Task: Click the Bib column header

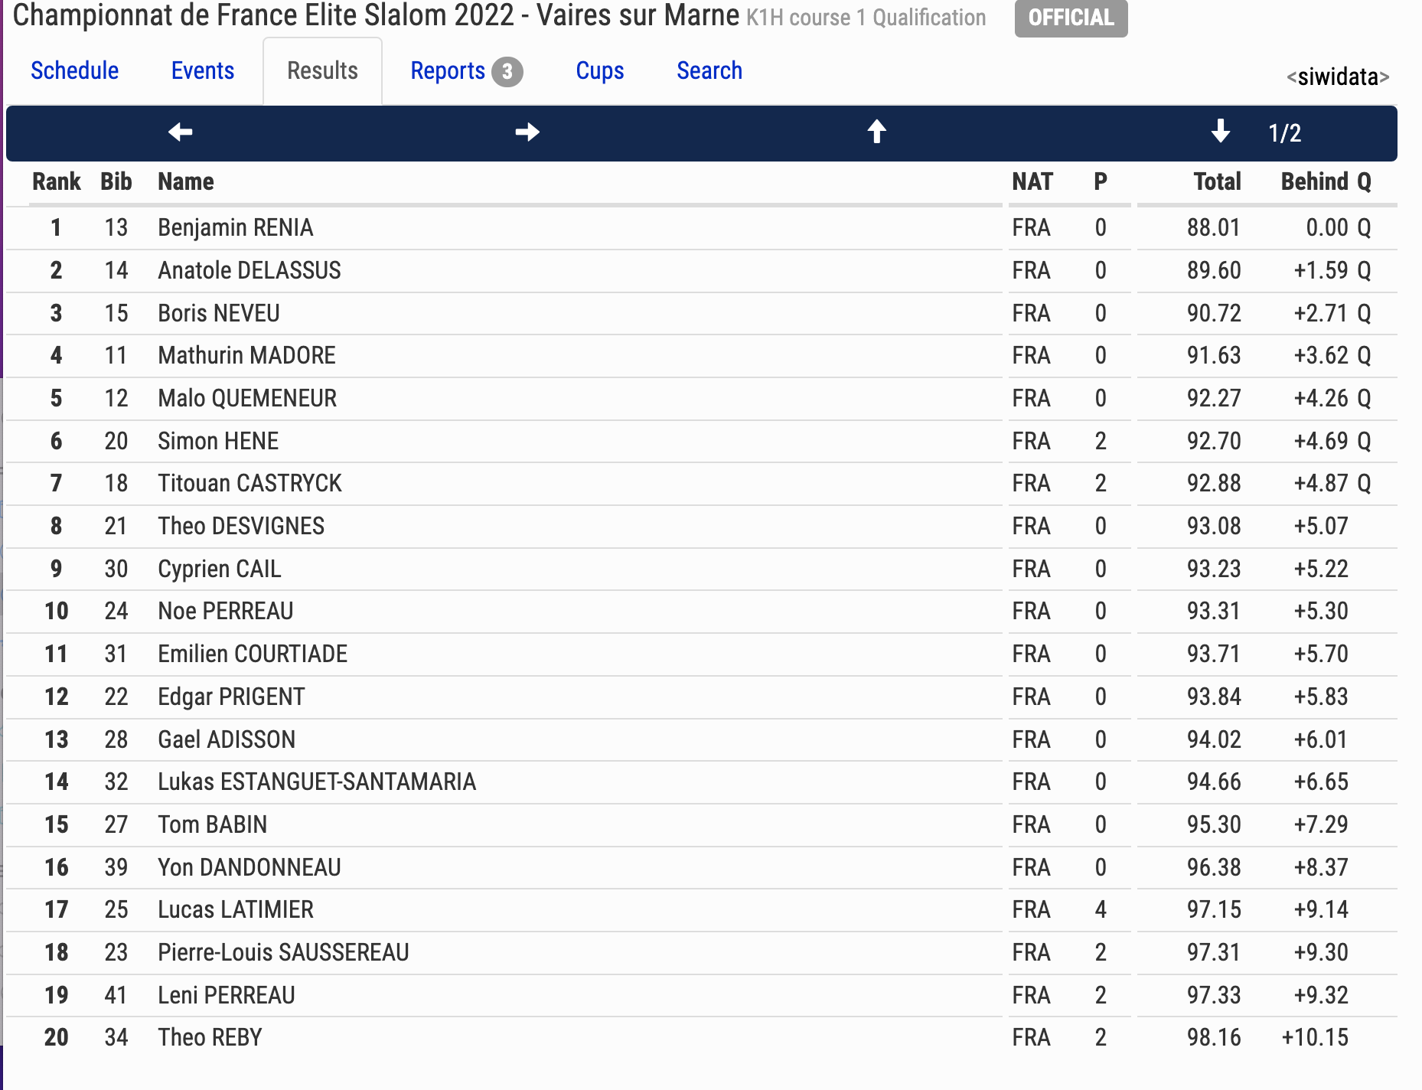Action: (116, 181)
